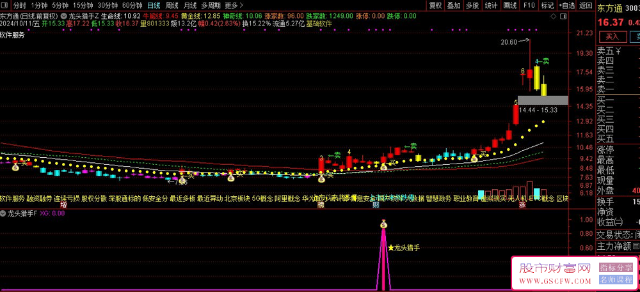This screenshot has height=292, width=640.
Task: Click the 神奇线: 10.06 indicator value
Action: coord(243,16)
